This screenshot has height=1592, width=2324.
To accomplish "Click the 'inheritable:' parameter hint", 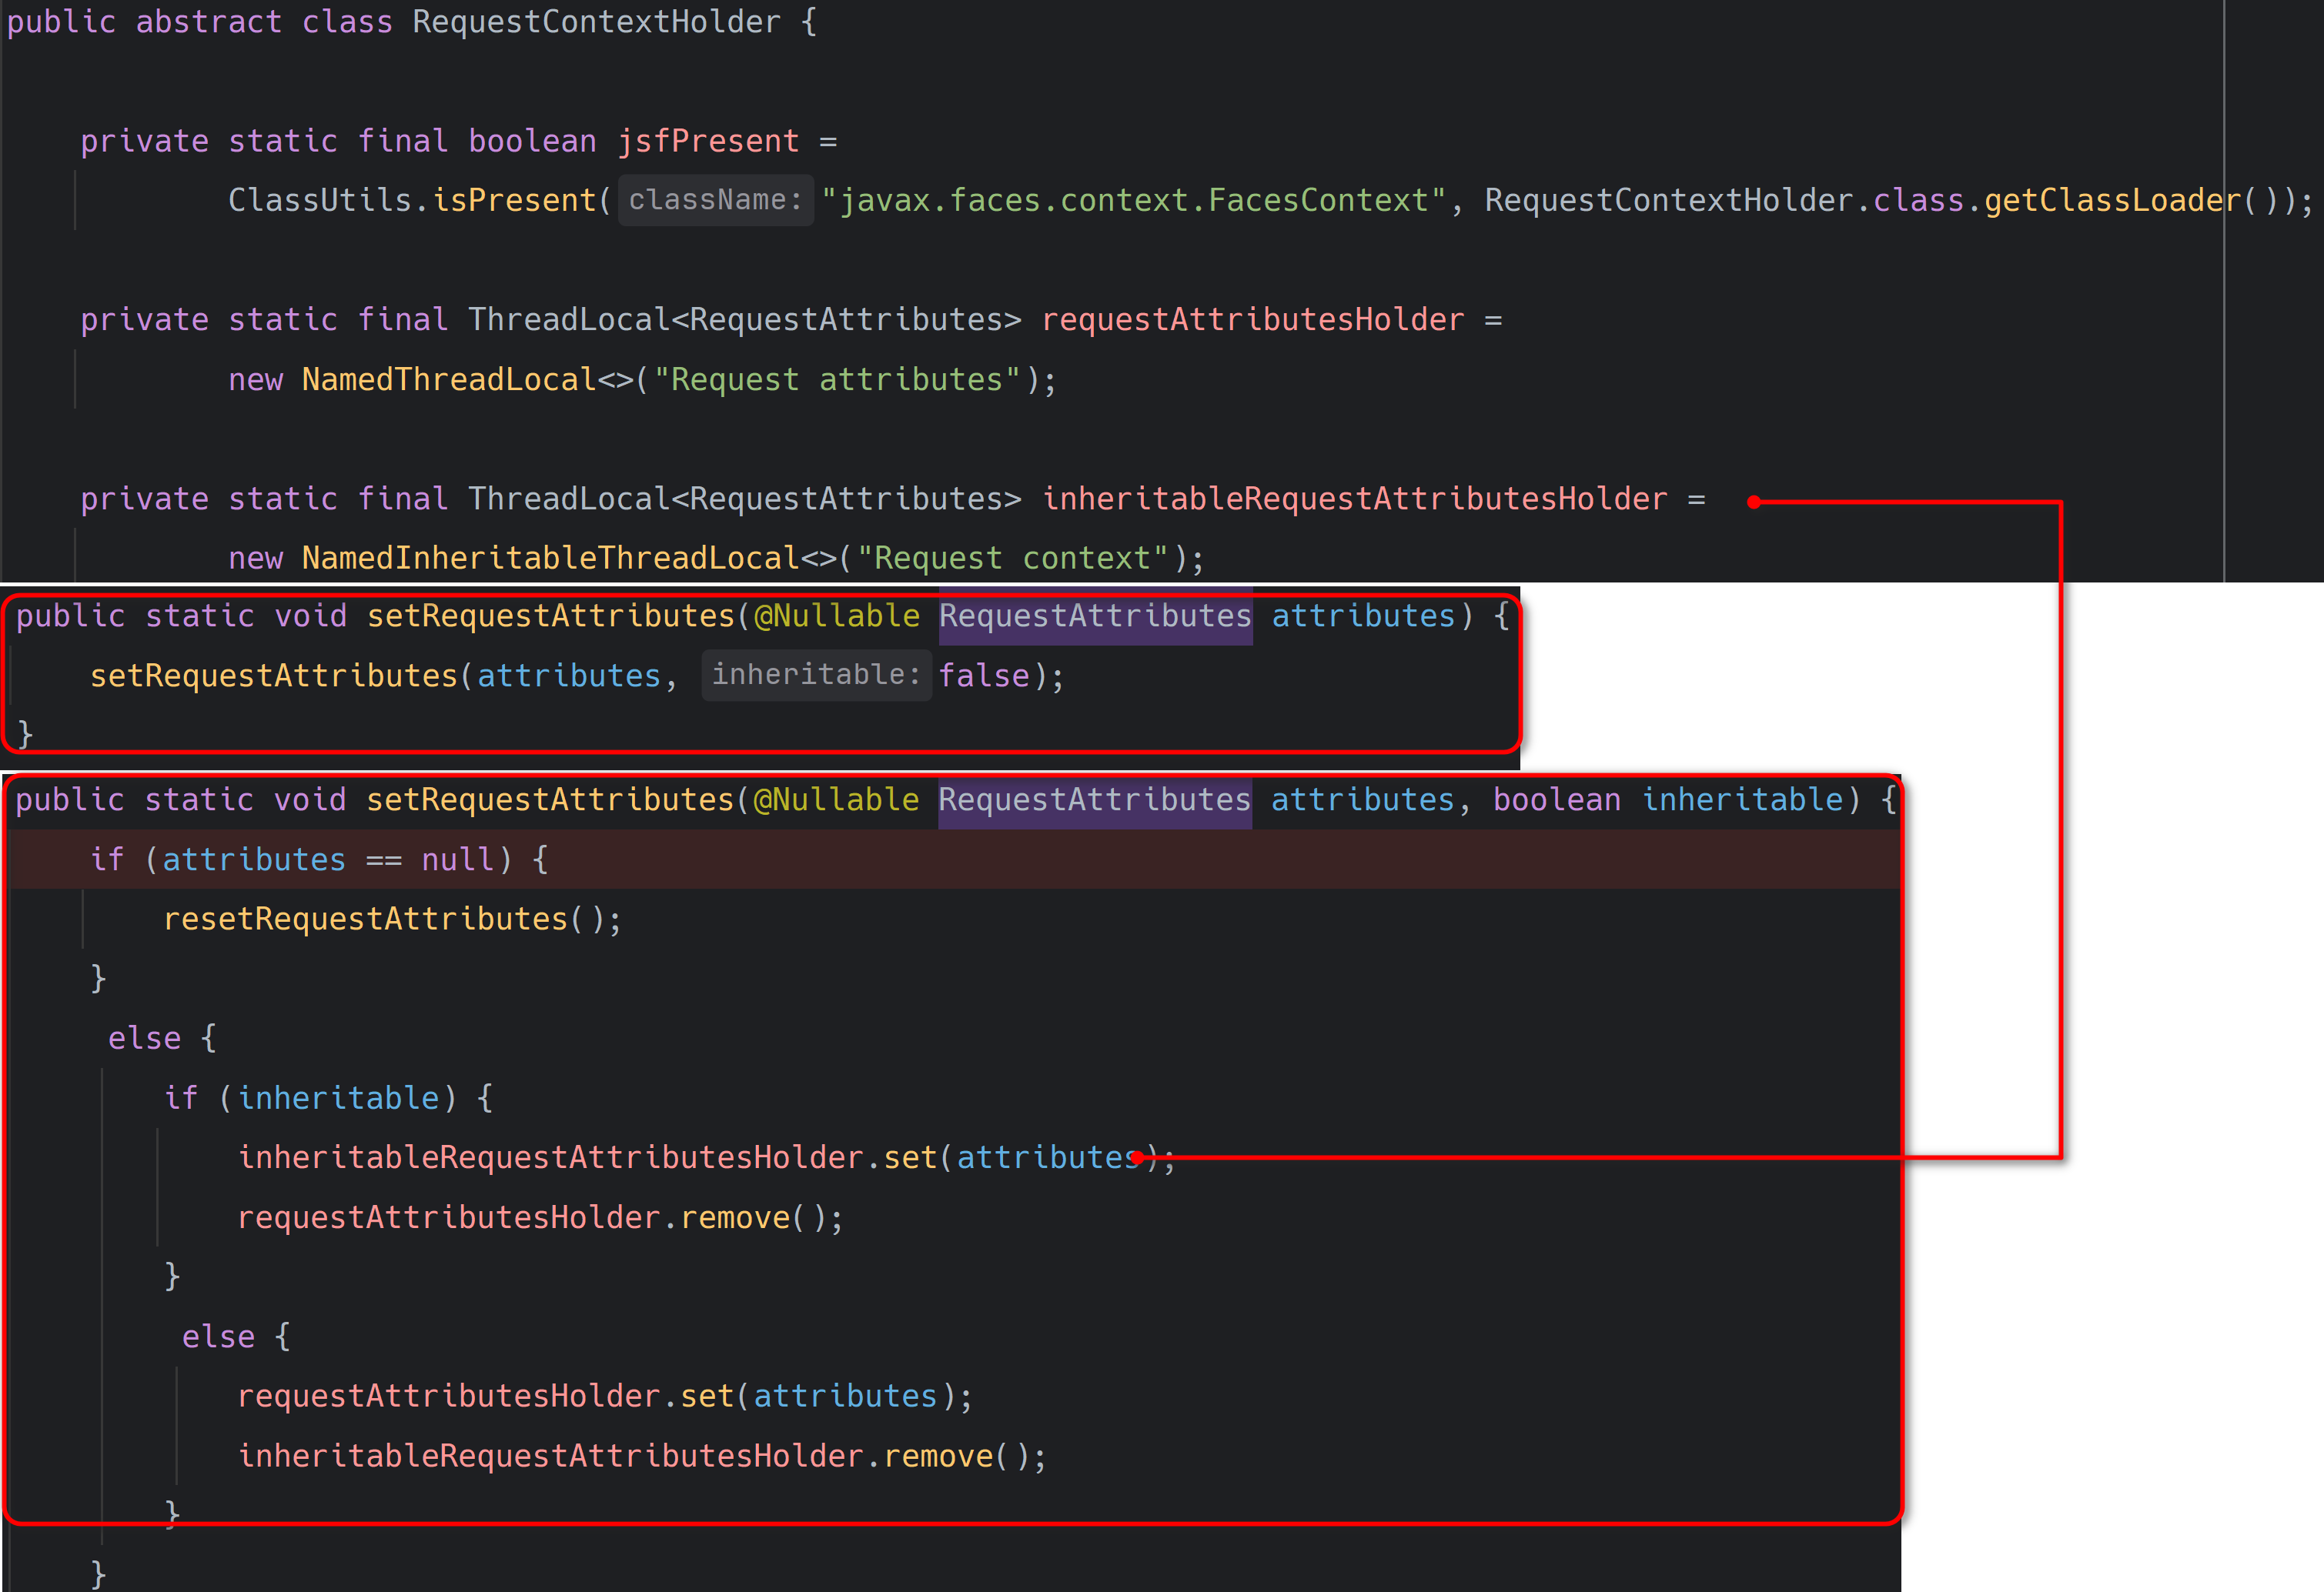I will click(x=816, y=675).
